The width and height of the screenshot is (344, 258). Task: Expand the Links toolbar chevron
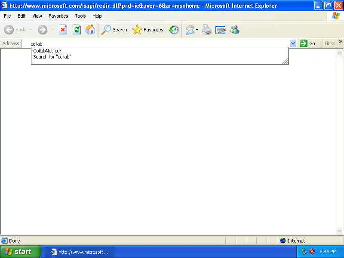coord(340,41)
